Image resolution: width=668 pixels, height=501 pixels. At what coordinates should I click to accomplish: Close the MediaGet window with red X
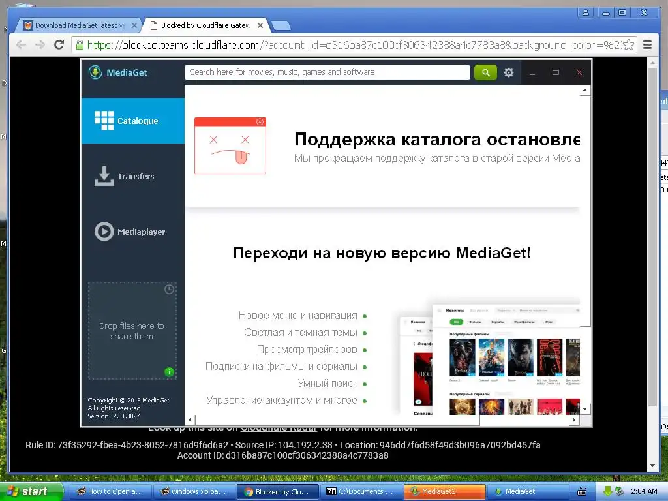click(579, 73)
